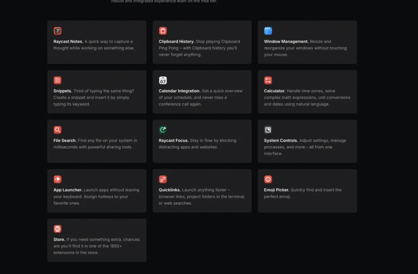This screenshot has width=418, height=274.
Task: Click the Emoji Picker smiley icon
Action: click(268, 179)
